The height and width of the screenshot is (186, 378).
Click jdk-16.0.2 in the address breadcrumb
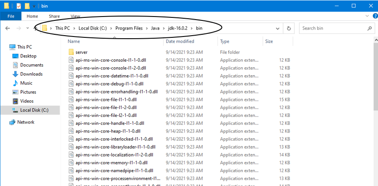(x=177, y=28)
